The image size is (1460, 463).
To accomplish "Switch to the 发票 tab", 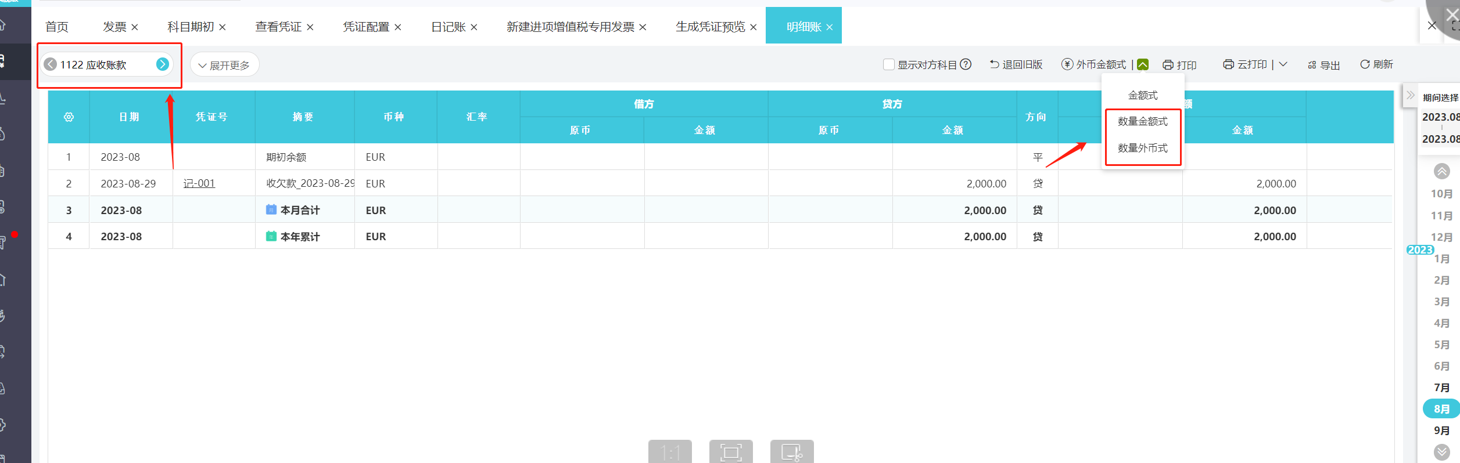I will 114,27.
